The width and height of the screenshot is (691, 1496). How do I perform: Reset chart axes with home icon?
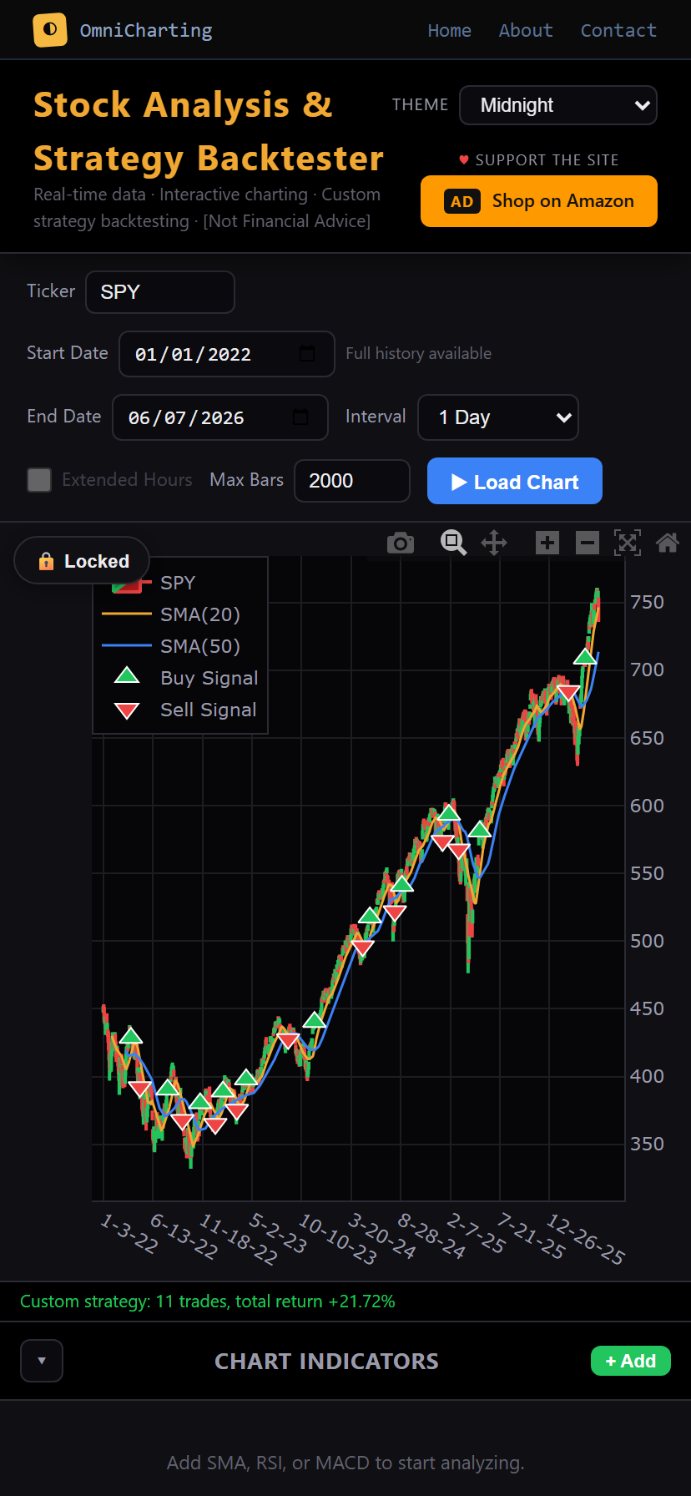pyautogui.click(x=668, y=543)
